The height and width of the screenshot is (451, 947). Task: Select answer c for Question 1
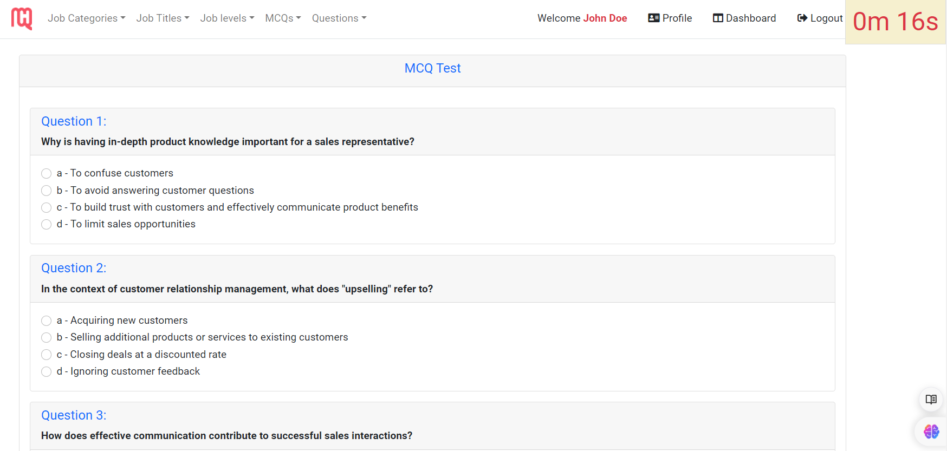46,207
